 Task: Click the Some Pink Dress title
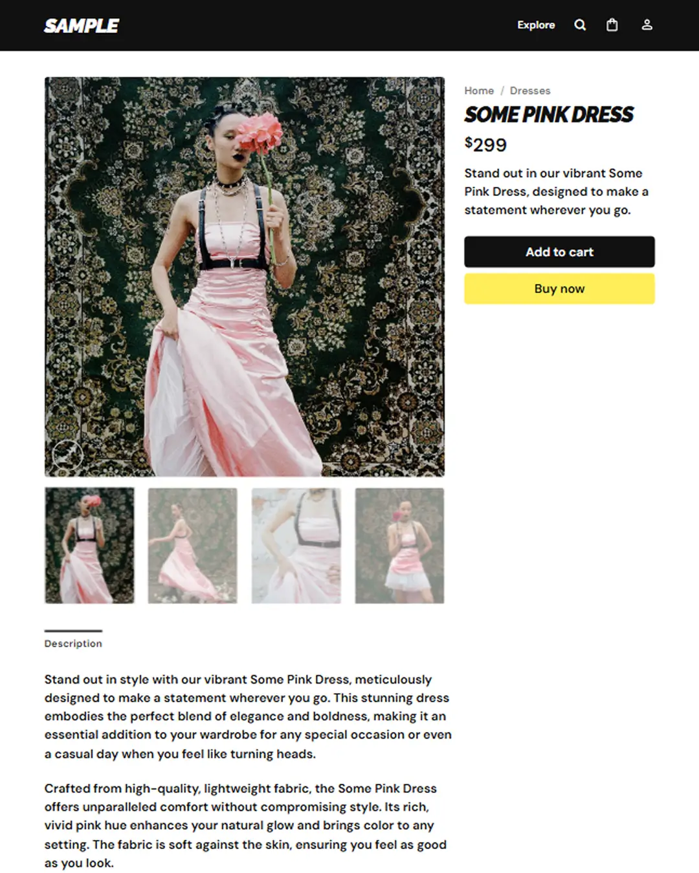(549, 114)
